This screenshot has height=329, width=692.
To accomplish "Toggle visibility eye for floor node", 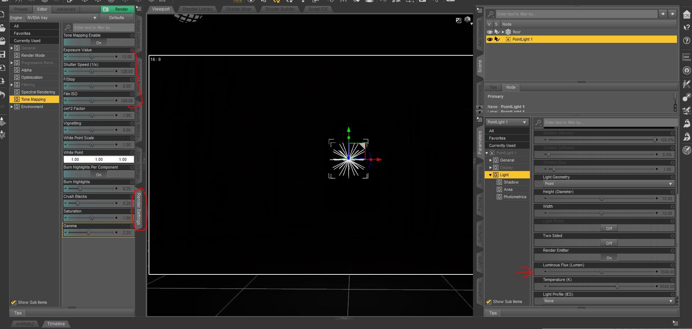I will pos(489,32).
